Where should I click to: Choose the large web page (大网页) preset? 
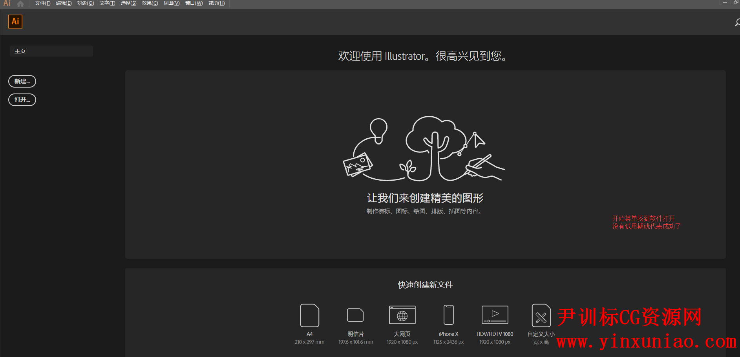pyautogui.click(x=402, y=315)
